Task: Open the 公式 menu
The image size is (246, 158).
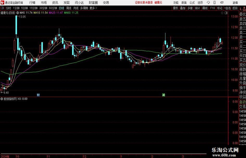Action: (192, 3)
